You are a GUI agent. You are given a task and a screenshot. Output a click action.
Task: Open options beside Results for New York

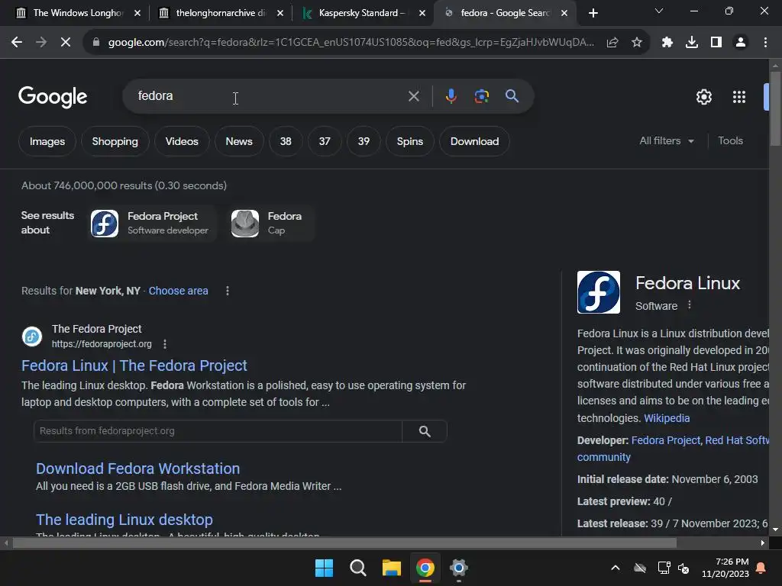pyautogui.click(x=228, y=291)
